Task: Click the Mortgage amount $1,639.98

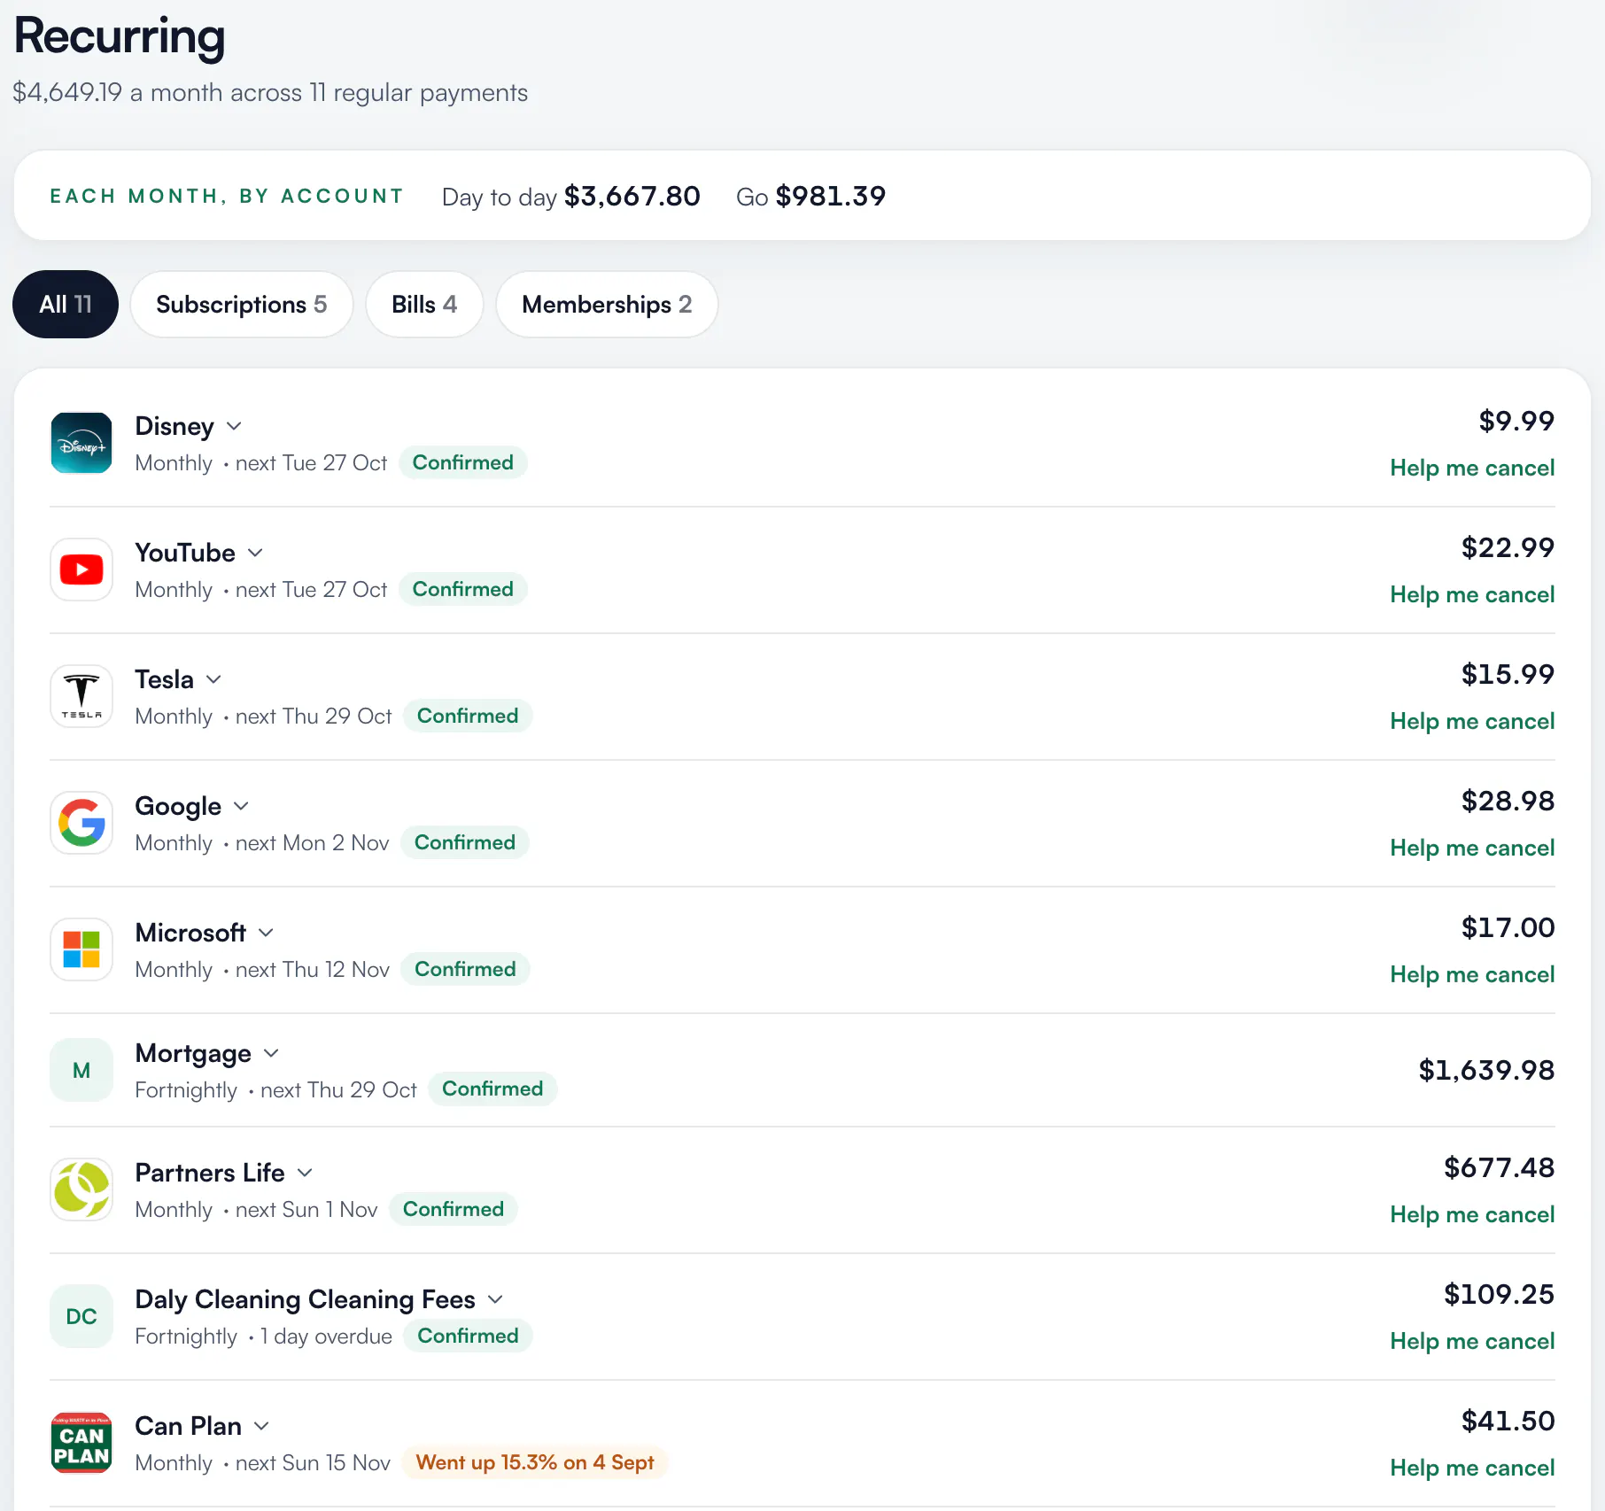Action: 1486,1070
